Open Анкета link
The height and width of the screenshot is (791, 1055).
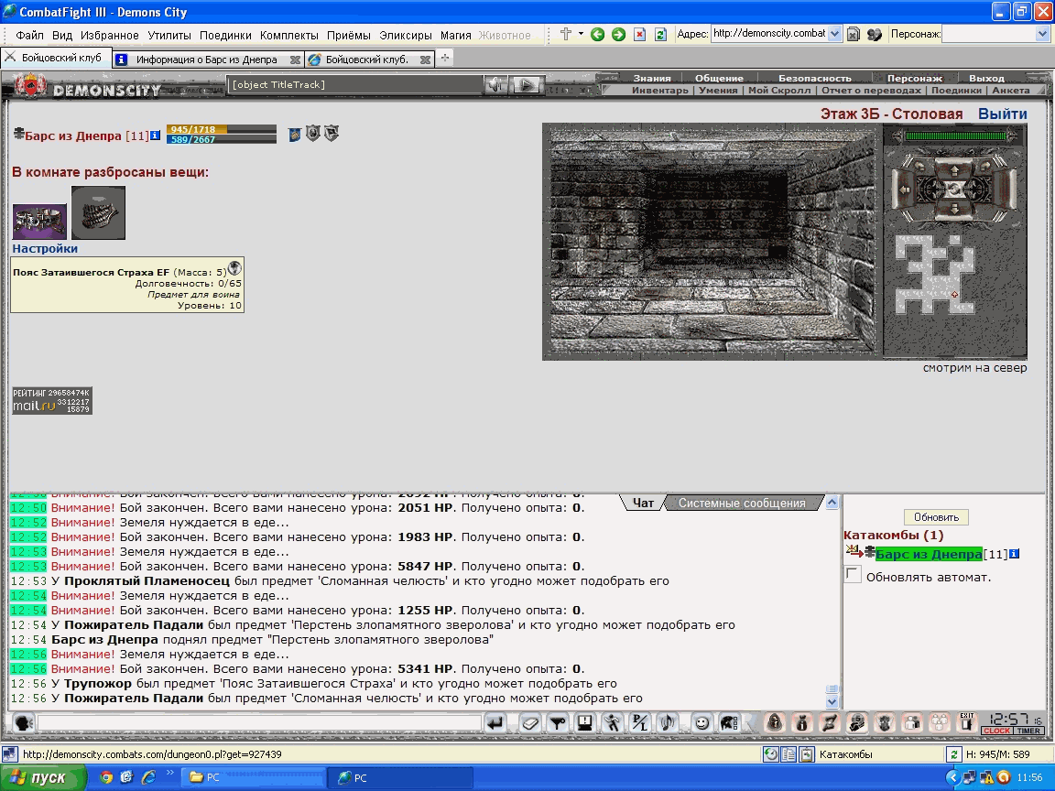pyautogui.click(x=1011, y=90)
